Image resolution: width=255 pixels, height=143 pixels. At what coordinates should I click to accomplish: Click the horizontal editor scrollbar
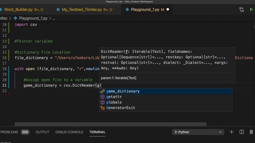pyautogui.click(x=111, y=124)
